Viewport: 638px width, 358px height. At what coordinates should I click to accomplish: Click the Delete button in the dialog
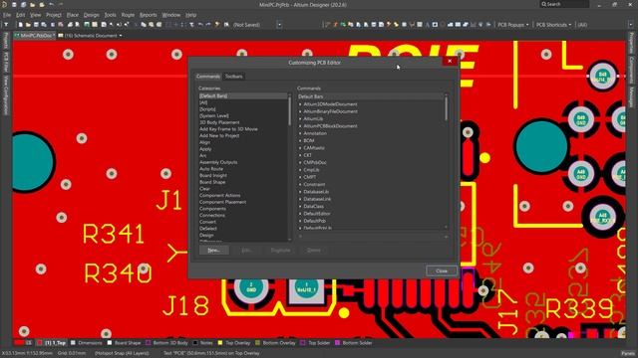click(314, 250)
